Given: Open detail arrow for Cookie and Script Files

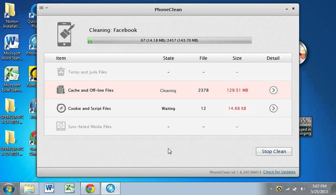Looking at the screenshot, I should [x=273, y=108].
